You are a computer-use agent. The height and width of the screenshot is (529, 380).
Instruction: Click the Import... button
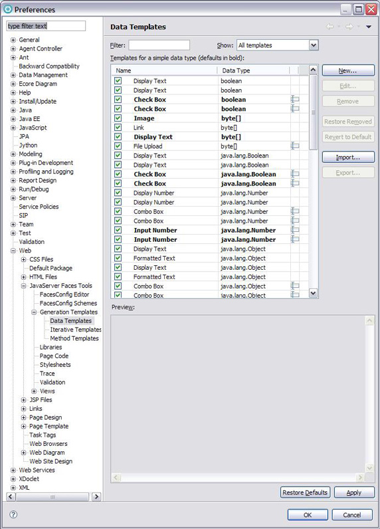coord(348,158)
